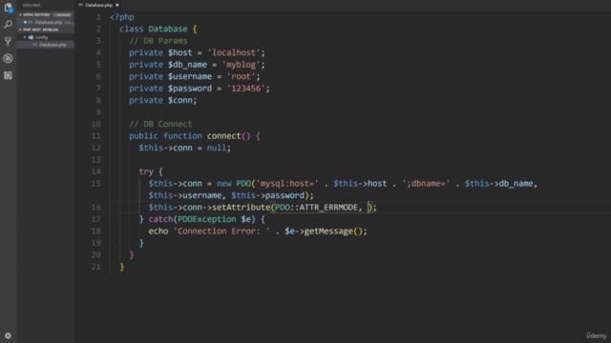
Task: Click the unsaved dot on Database.php tab
Action: (x=116, y=5)
